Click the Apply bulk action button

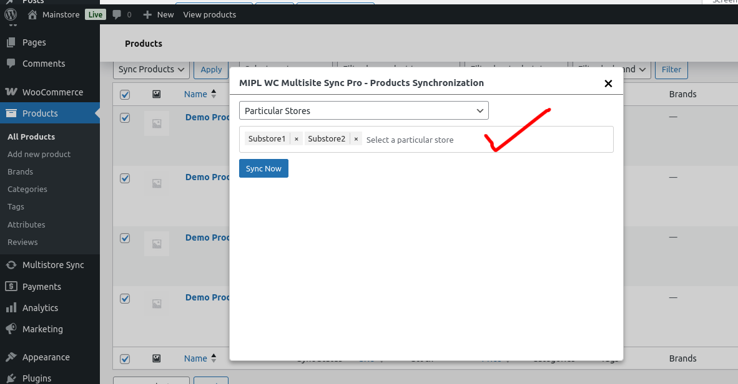pyautogui.click(x=211, y=70)
